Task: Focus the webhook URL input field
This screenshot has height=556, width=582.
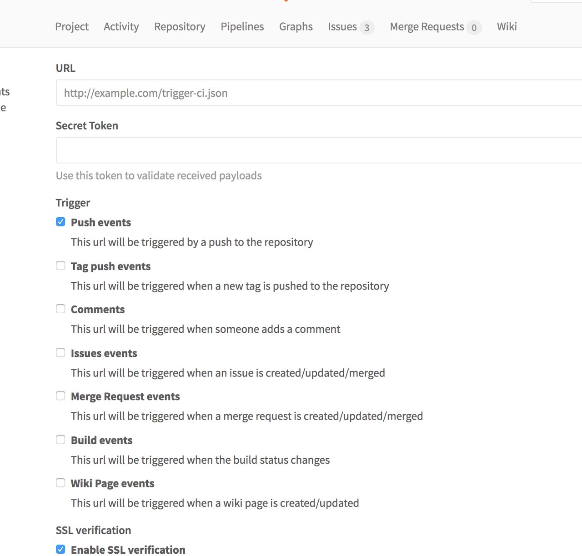Action: [318, 93]
